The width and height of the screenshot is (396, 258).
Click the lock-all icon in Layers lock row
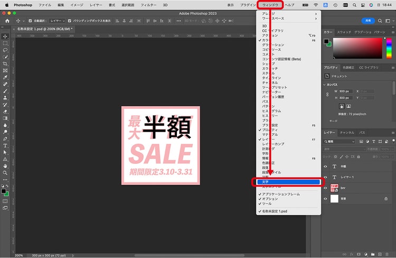359,157
